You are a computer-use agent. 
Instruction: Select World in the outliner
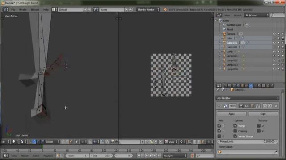pos(230,29)
